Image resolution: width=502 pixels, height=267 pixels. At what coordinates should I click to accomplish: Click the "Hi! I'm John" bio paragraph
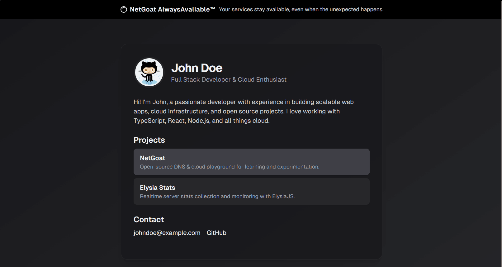pos(244,111)
